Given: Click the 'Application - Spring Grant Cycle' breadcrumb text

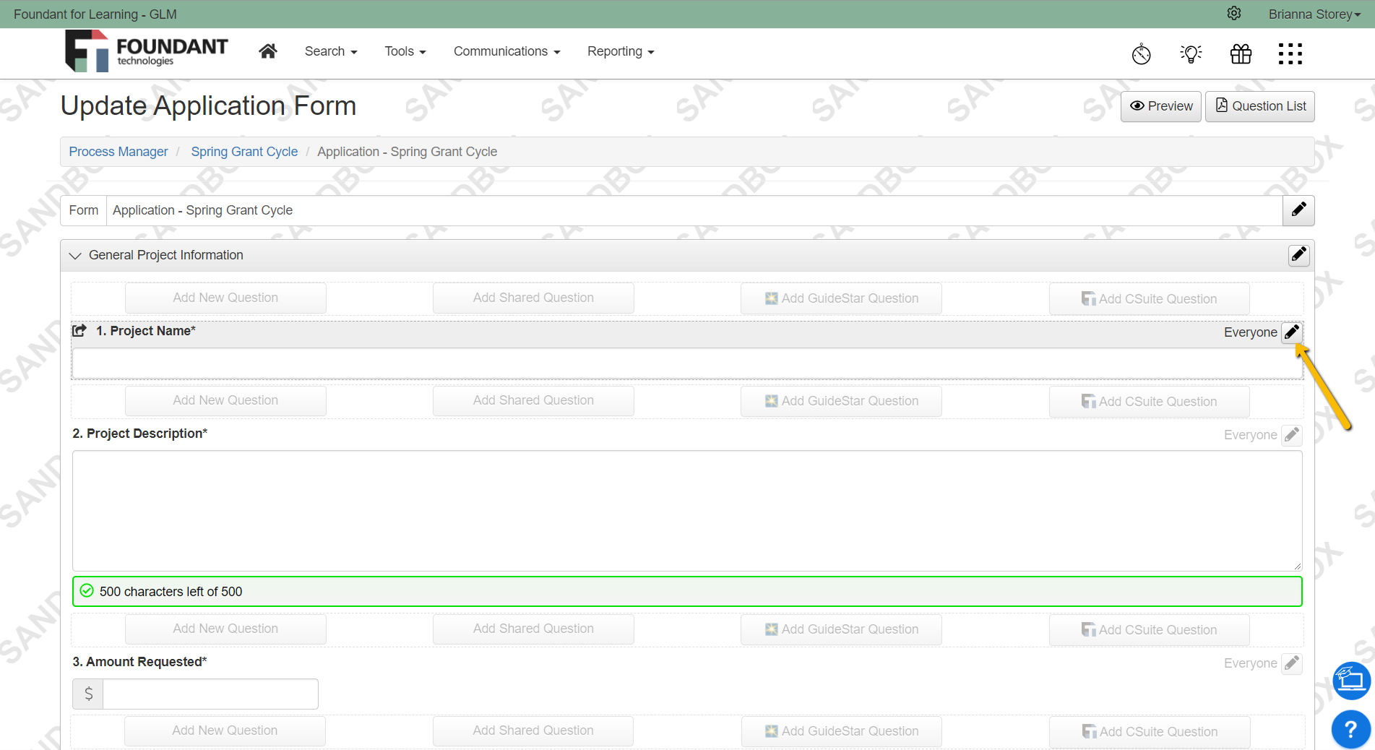Looking at the screenshot, I should pyautogui.click(x=408, y=152).
